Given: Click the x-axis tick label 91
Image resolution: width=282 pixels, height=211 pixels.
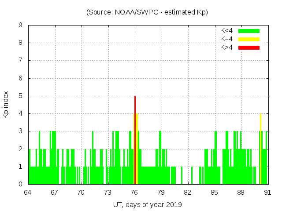Looking at the screenshot, I should [267, 193].
